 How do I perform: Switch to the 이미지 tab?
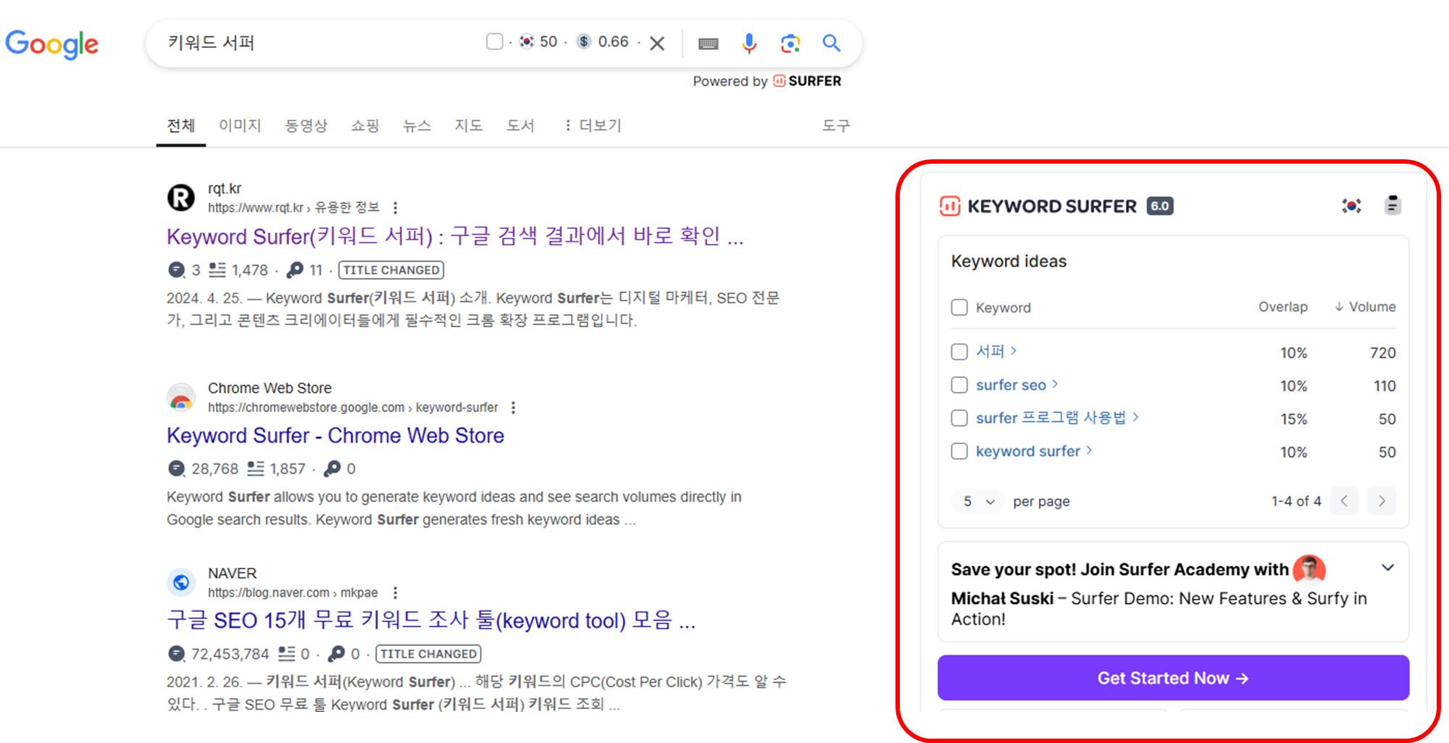coord(240,125)
